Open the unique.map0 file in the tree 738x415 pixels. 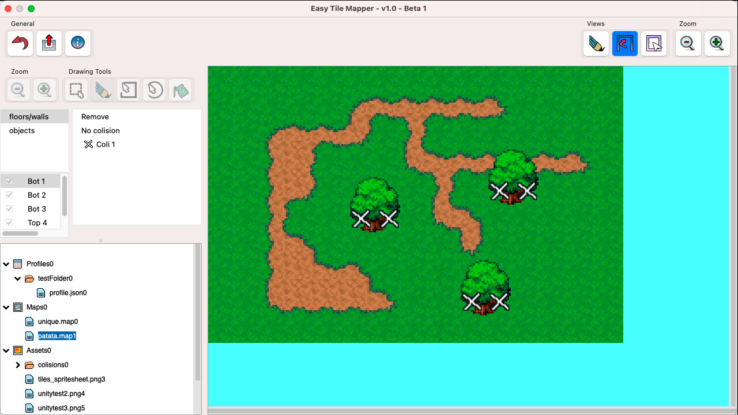pyautogui.click(x=57, y=322)
